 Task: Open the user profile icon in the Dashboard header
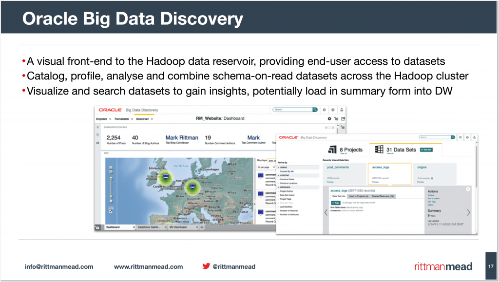342,110
